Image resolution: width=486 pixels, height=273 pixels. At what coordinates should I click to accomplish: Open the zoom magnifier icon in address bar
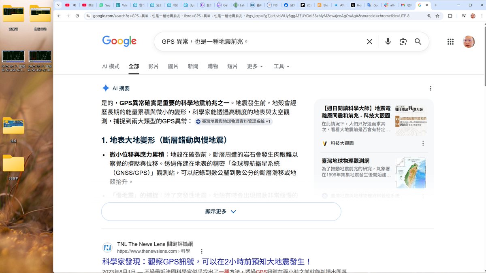pos(429,16)
